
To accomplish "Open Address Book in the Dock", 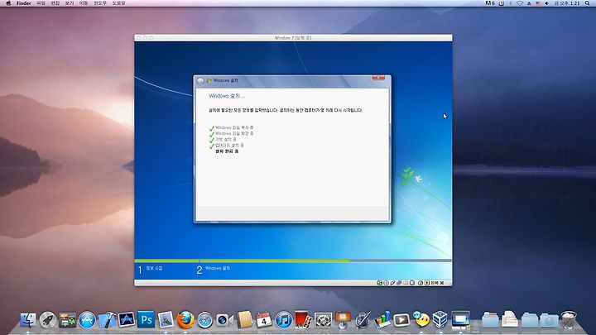I will 244,320.
